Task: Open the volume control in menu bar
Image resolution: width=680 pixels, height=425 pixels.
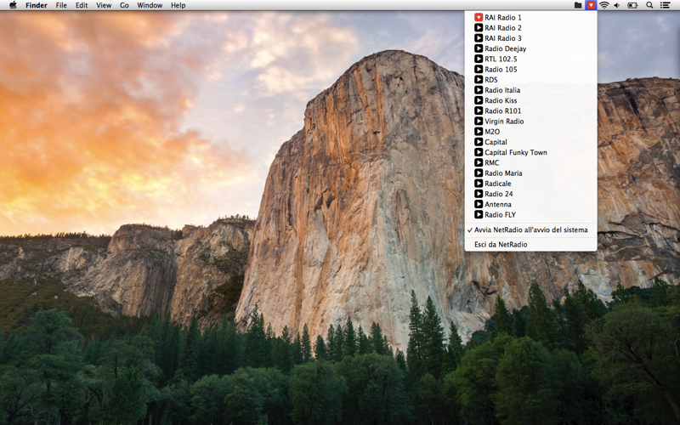Action: click(617, 5)
